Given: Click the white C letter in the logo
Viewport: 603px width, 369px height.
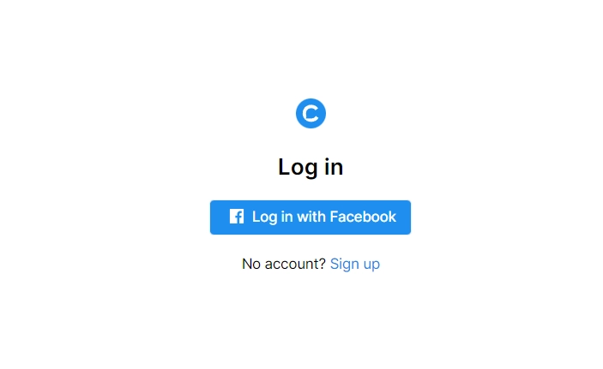Looking at the screenshot, I should pos(311,114).
